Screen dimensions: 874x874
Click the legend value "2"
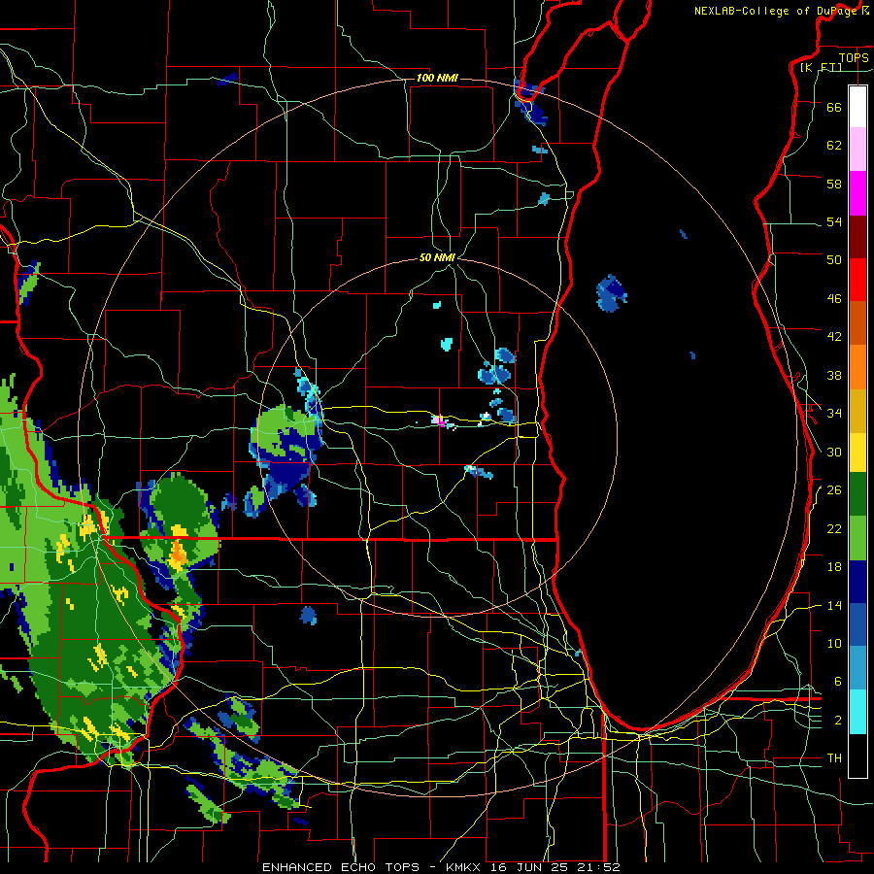point(838,721)
